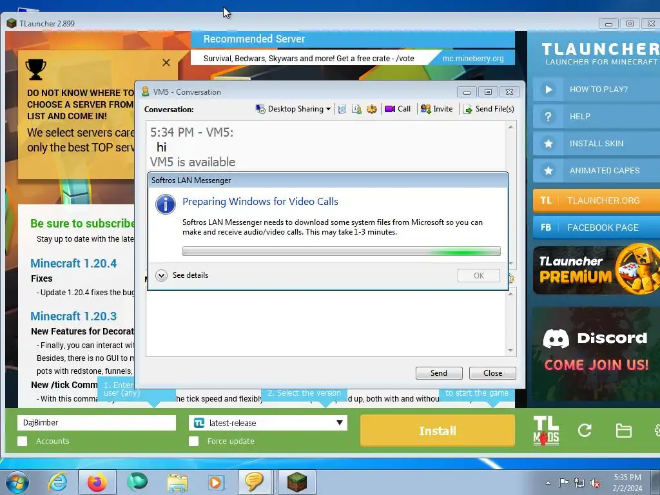Click Action Center flag tray icon
The width and height of the screenshot is (660, 495).
click(563, 483)
